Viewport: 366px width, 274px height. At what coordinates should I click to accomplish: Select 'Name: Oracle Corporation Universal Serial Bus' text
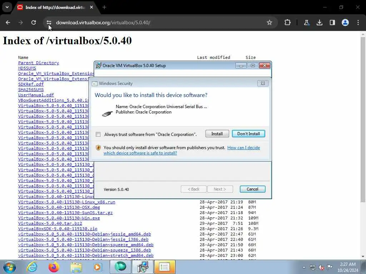tap(161, 107)
